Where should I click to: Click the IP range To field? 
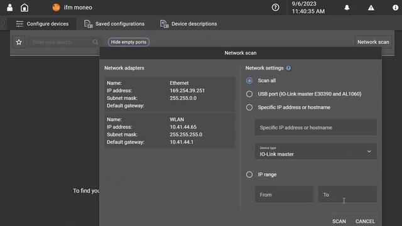click(x=347, y=195)
